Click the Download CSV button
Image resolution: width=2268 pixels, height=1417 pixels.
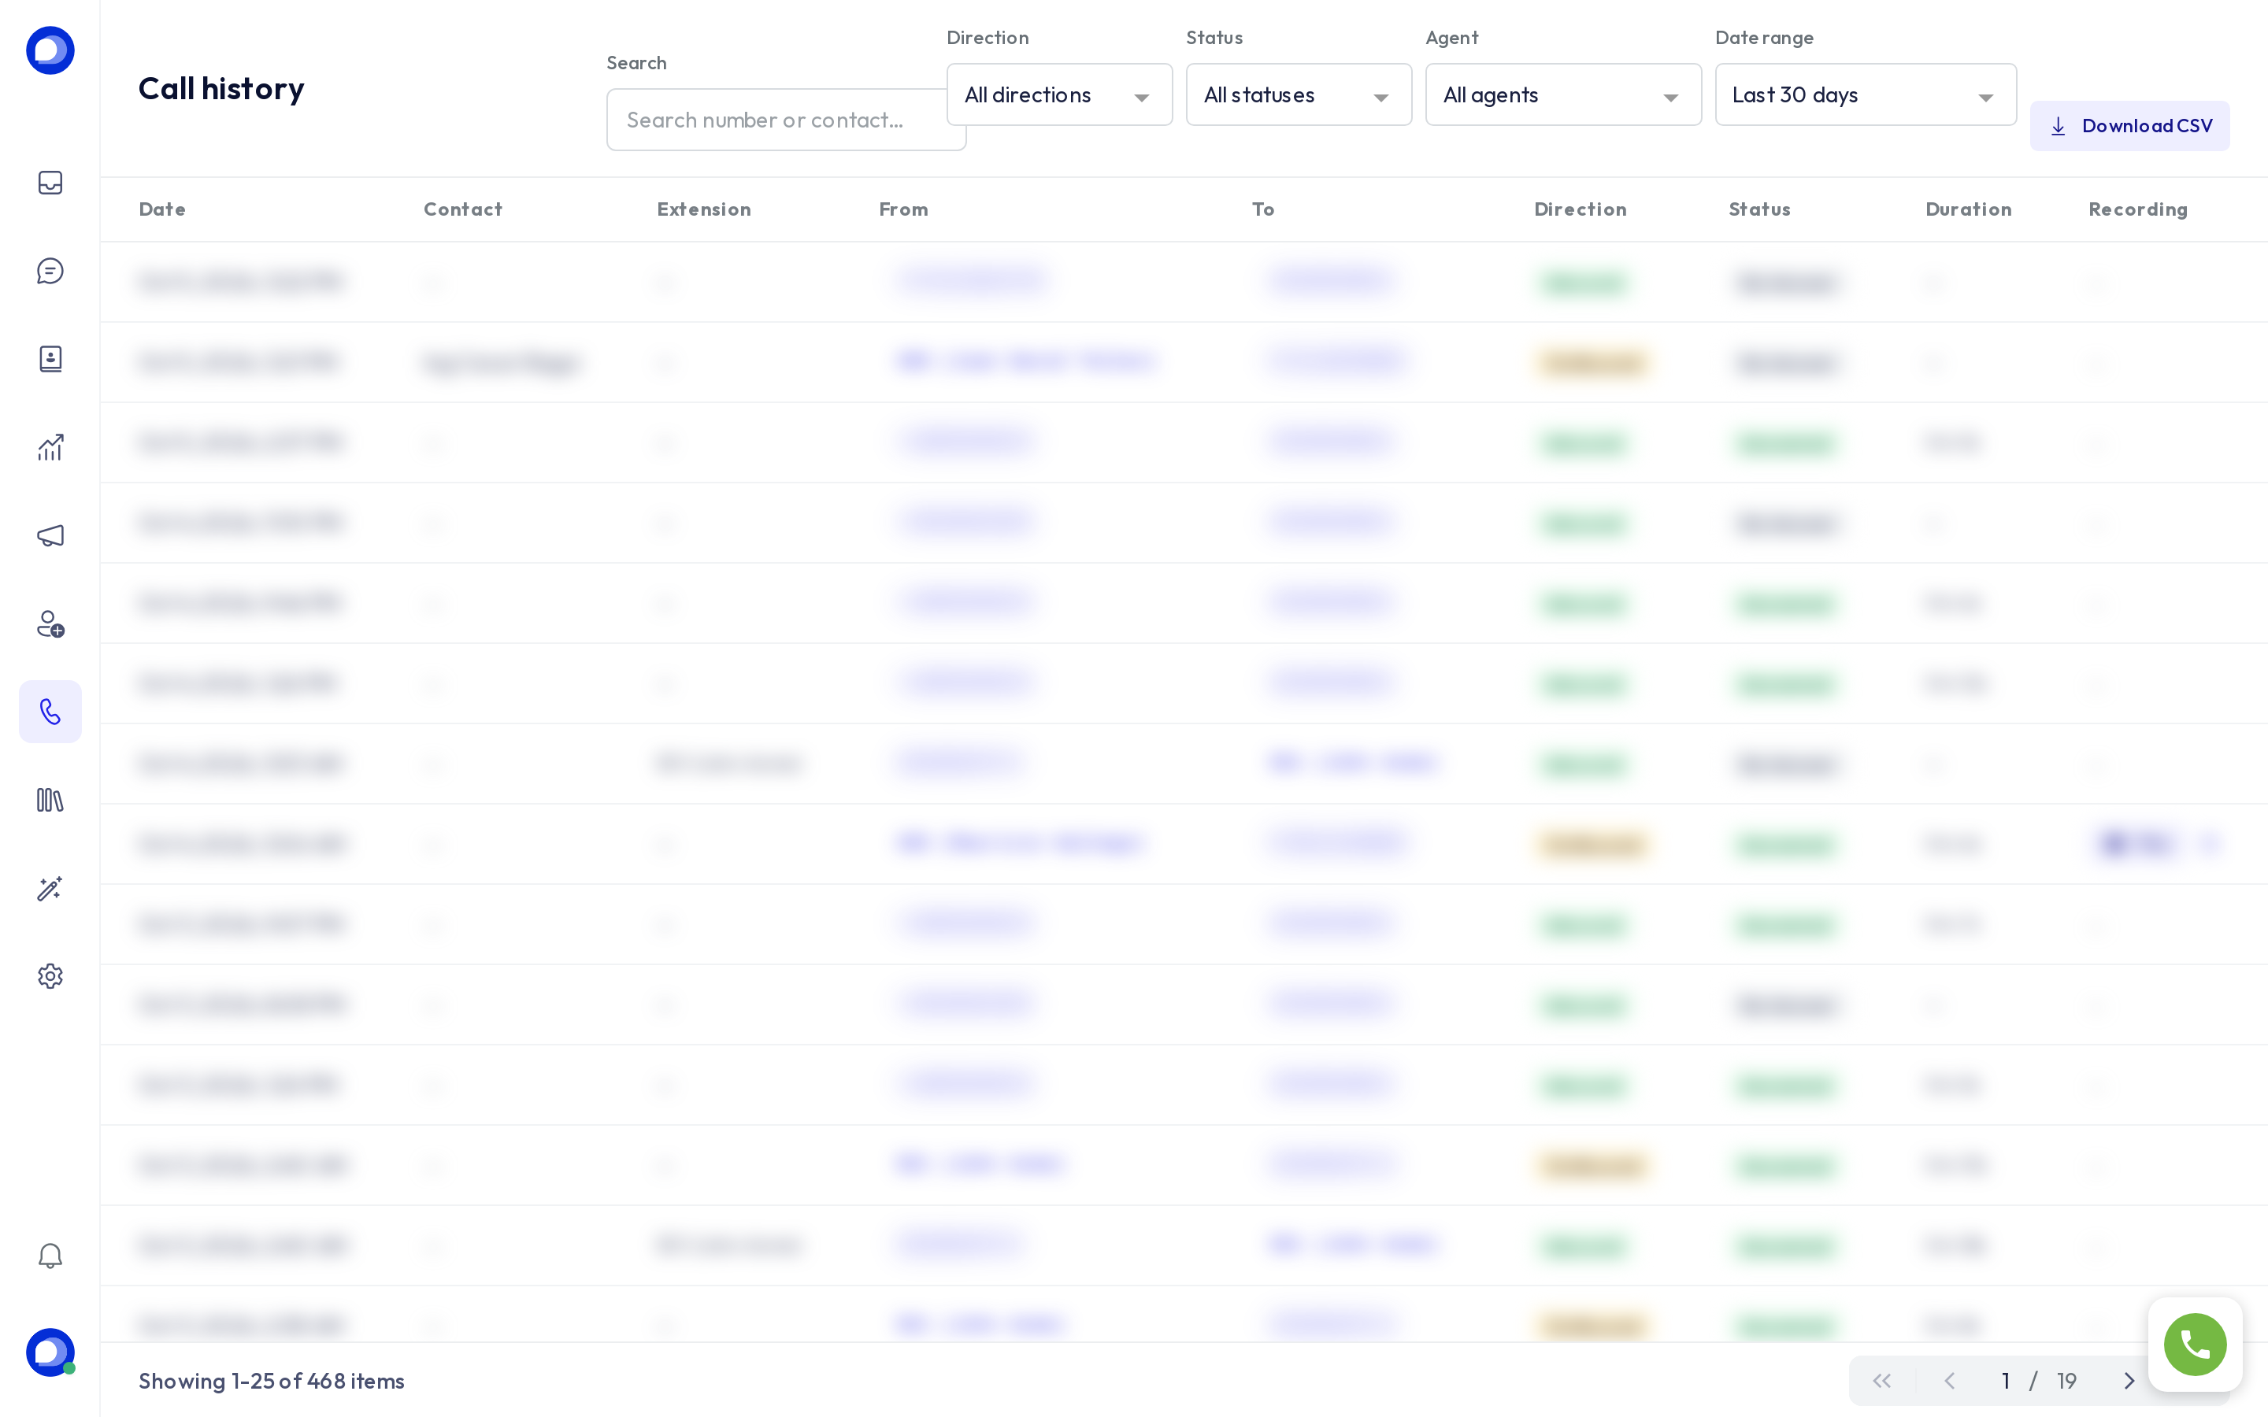(x=2129, y=126)
